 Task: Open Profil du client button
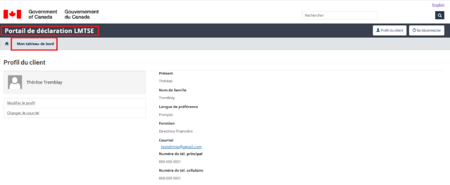tap(389, 30)
